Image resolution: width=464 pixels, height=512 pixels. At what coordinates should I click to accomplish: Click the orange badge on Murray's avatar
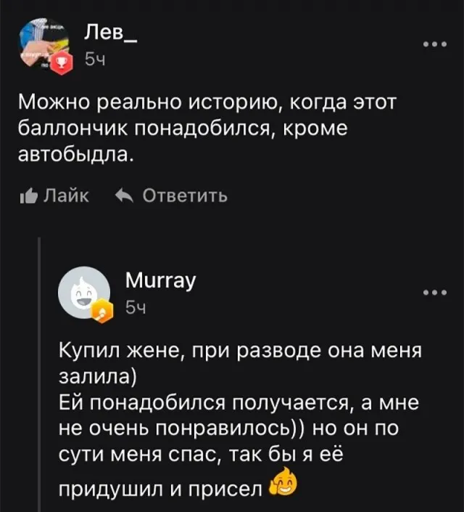(106, 312)
